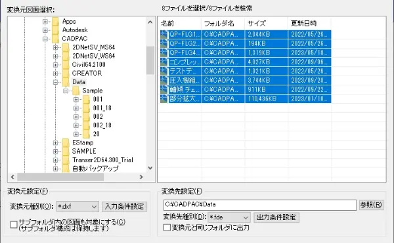Click the 2DNetSV_WS64 folder icon
Image resolution: width=394 pixels, height=243 pixels.
coord(66,56)
